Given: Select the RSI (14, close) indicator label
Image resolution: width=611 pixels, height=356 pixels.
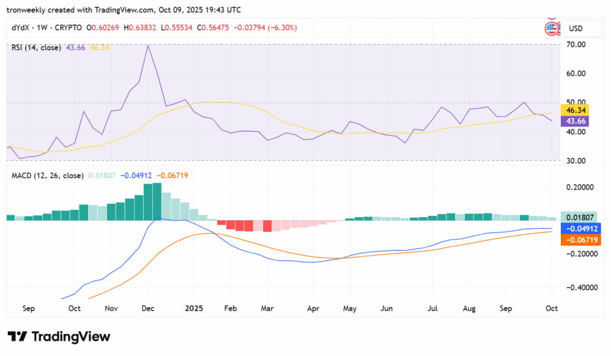Looking at the screenshot, I should click(x=36, y=47).
